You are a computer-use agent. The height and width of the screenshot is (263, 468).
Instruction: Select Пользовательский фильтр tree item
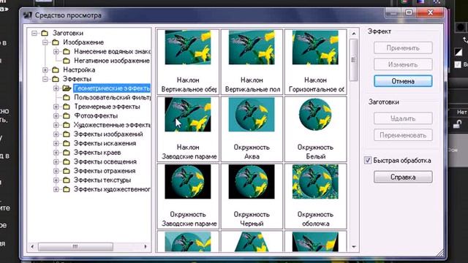pos(112,97)
